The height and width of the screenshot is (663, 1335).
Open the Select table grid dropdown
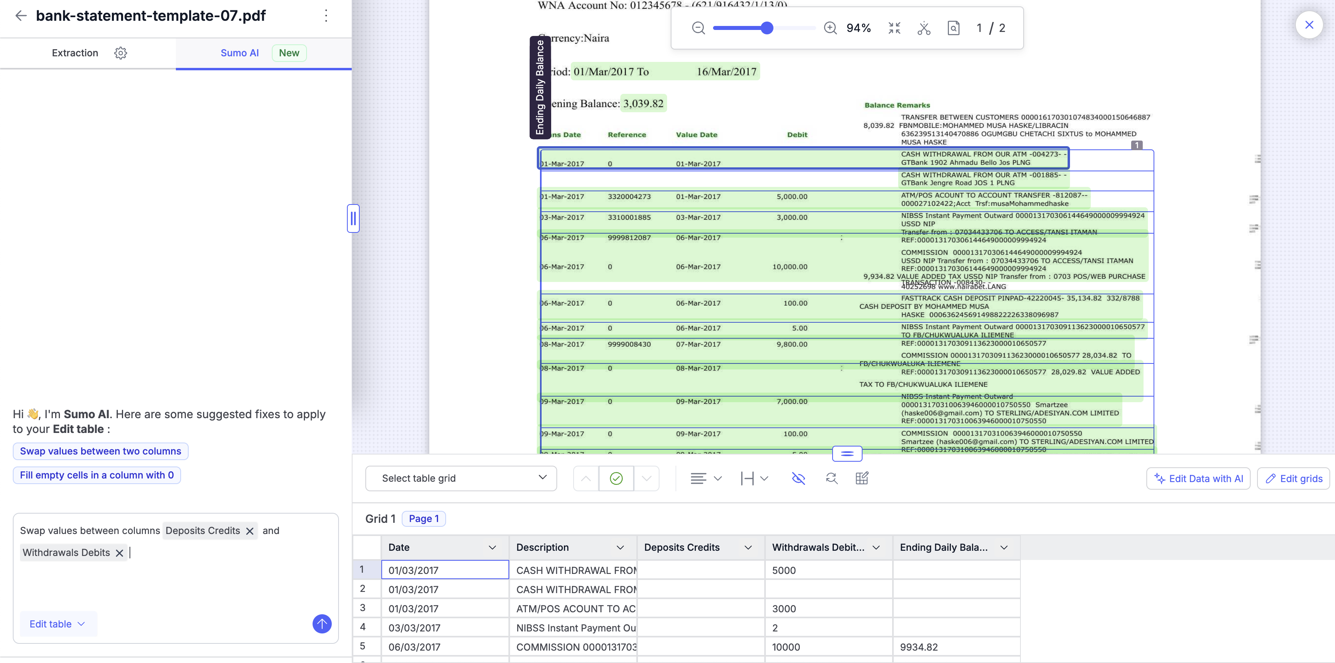(461, 478)
